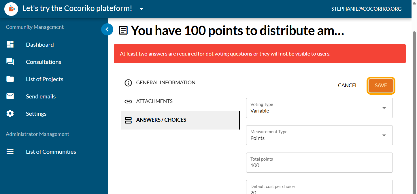Click the Send emails envelope icon
The height and width of the screenshot is (194, 417).
pos(10,96)
